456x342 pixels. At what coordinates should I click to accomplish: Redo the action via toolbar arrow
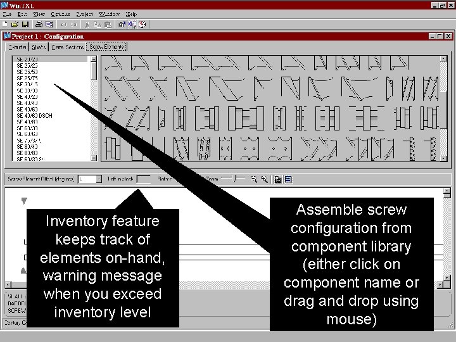[x=74, y=25]
